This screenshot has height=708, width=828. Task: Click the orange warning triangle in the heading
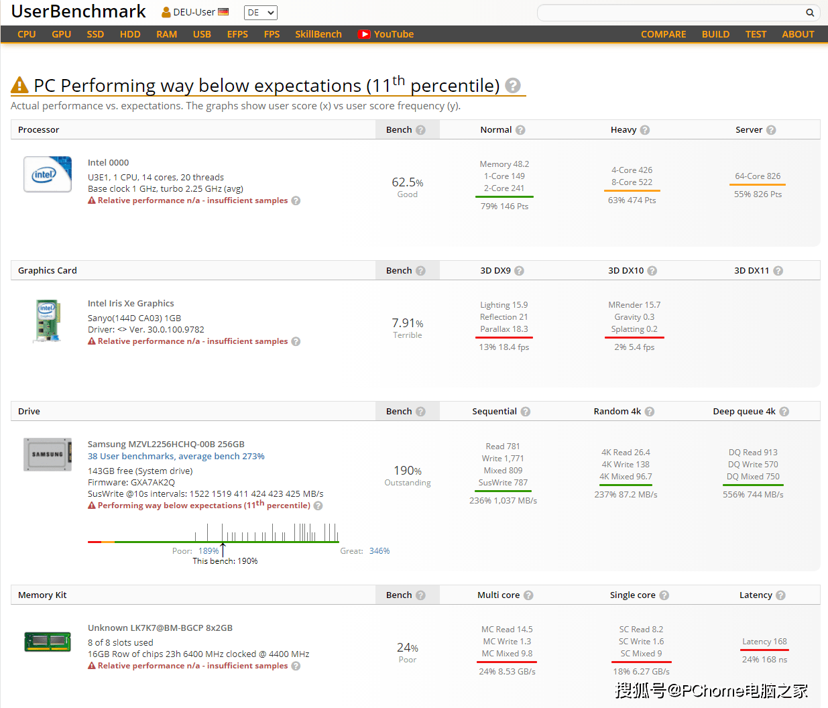click(19, 85)
